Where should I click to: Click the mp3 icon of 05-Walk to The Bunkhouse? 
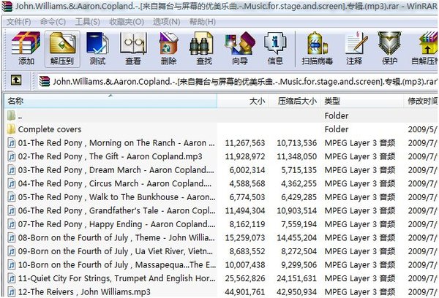[x=12, y=197]
